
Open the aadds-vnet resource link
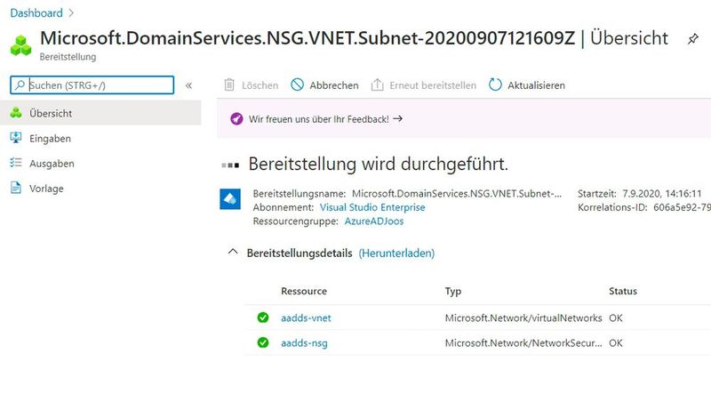(306, 318)
